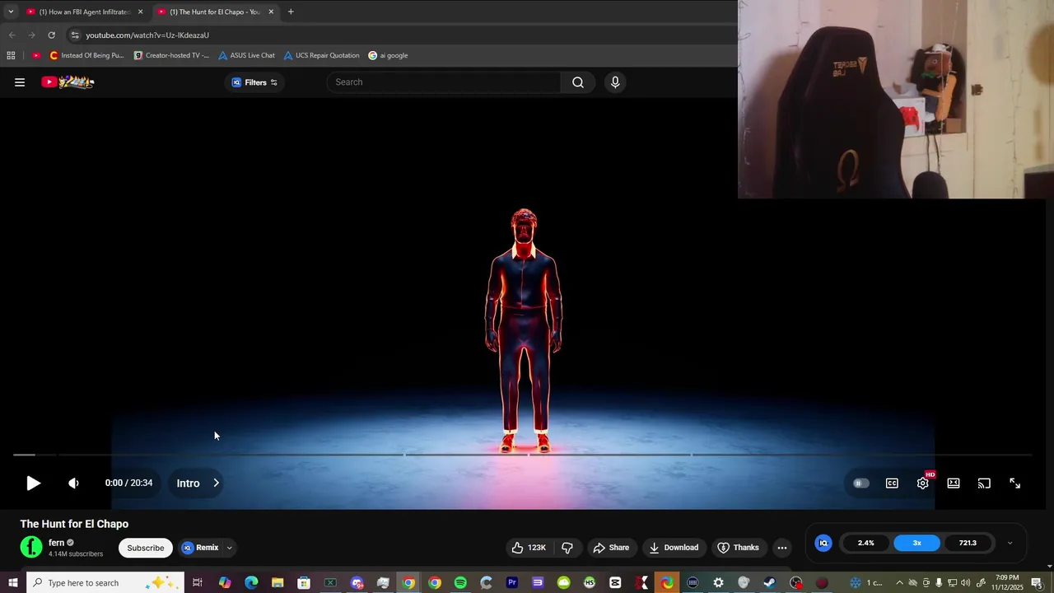Viewport: 1054px width, 593px height.
Task: Open the Filters button
Action: tap(254, 82)
